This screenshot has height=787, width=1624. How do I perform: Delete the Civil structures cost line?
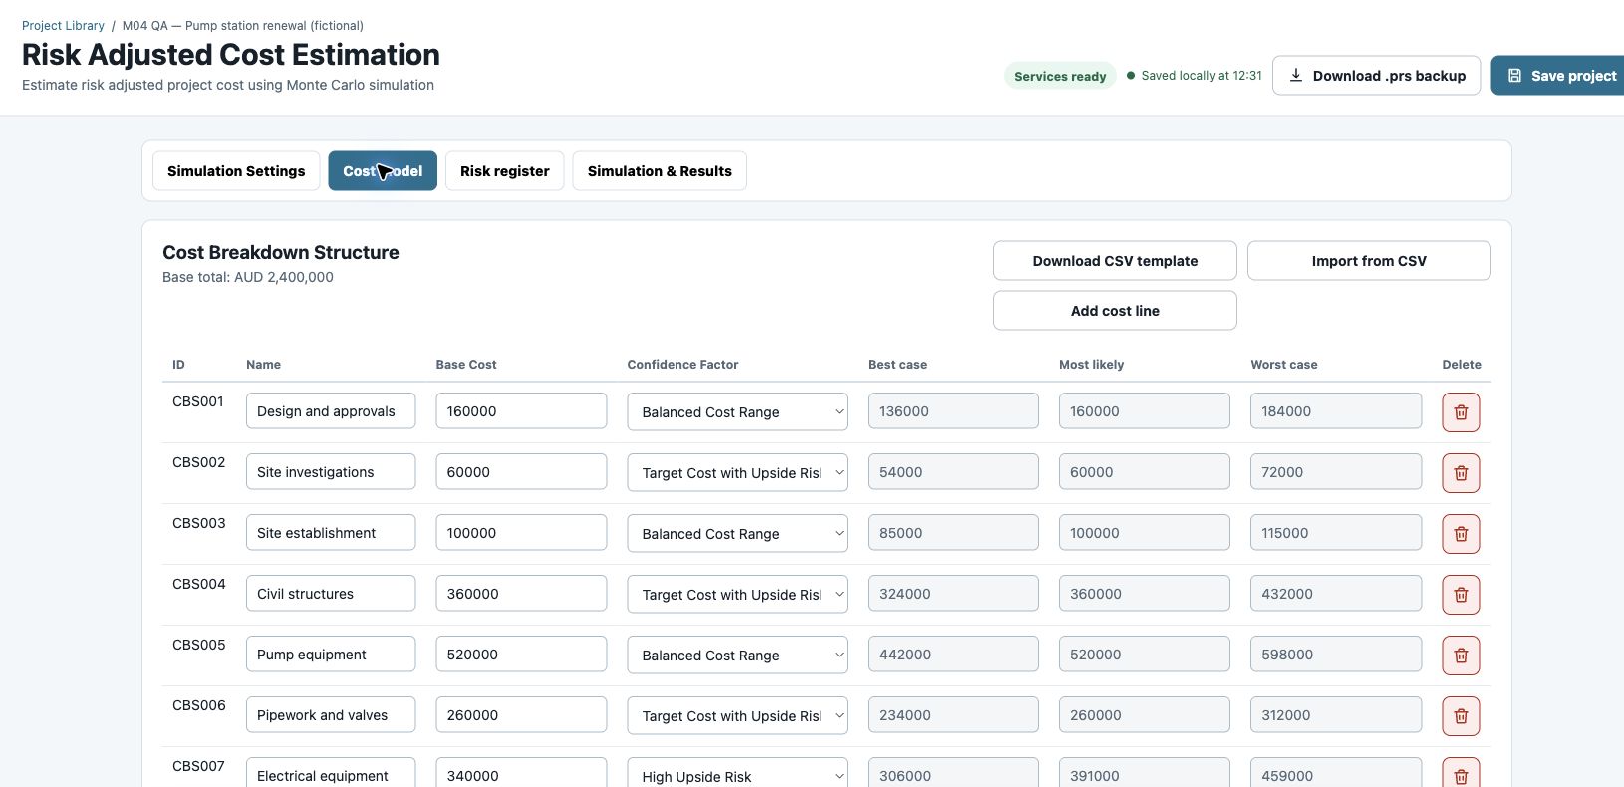(x=1461, y=595)
